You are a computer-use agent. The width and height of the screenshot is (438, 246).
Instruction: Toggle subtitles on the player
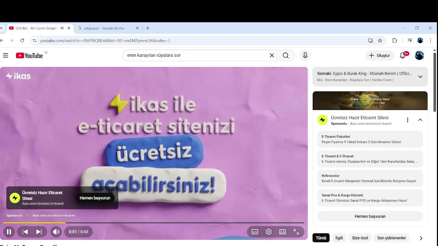255,232
